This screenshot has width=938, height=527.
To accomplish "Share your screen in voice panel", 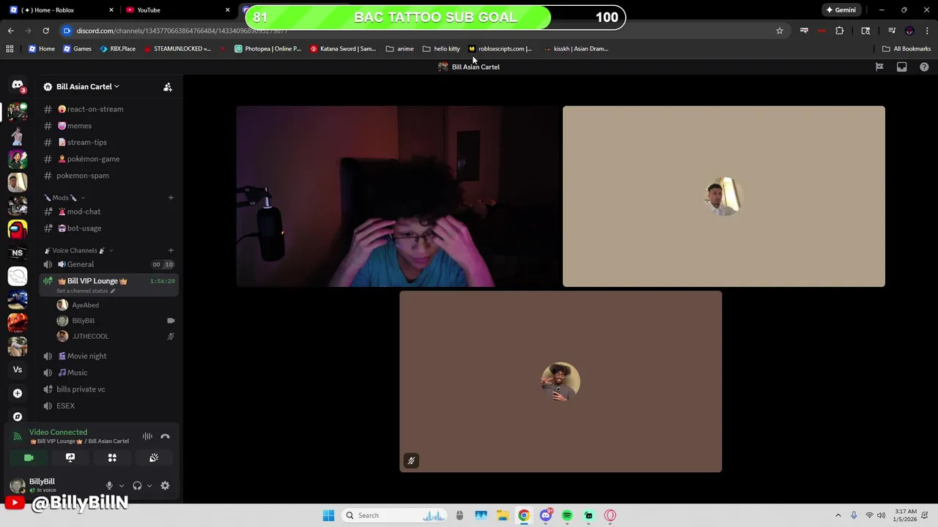I will (x=70, y=457).
